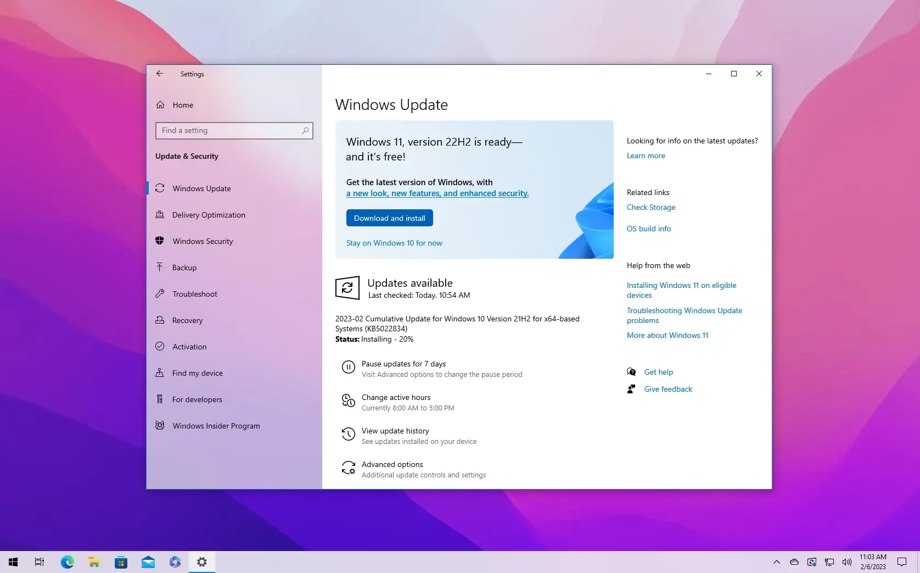This screenshot has width=920, height=573.
Task: Click the network tray icon
Action: (829, 562)
